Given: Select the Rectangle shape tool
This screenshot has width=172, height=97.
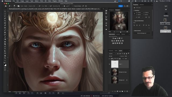Looking at the screenshot, I should point(5,53).
